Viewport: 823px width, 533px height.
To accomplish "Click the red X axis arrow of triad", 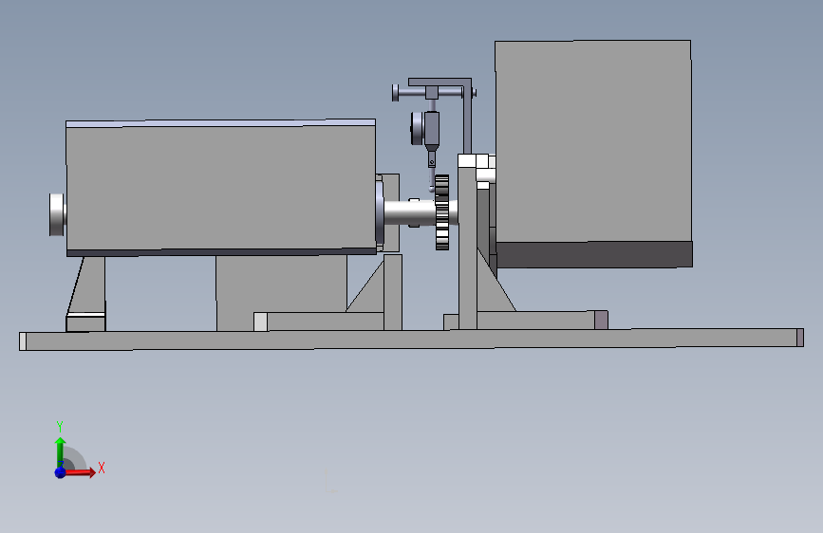I will 80,472.
